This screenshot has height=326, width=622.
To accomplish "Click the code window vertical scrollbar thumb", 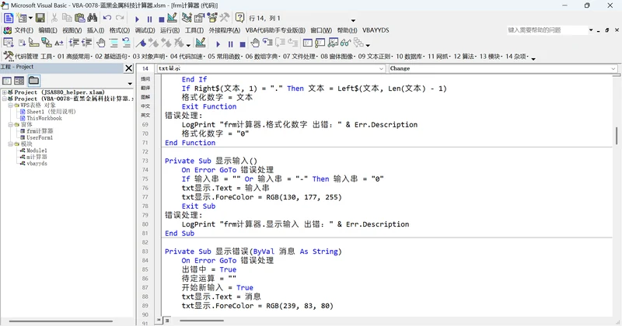I will 617,136.
